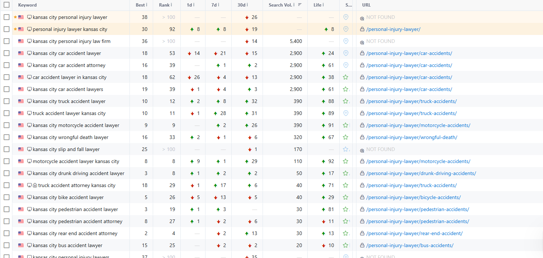
Task: Click the info icon next to Life header
Action: (323, 5)
